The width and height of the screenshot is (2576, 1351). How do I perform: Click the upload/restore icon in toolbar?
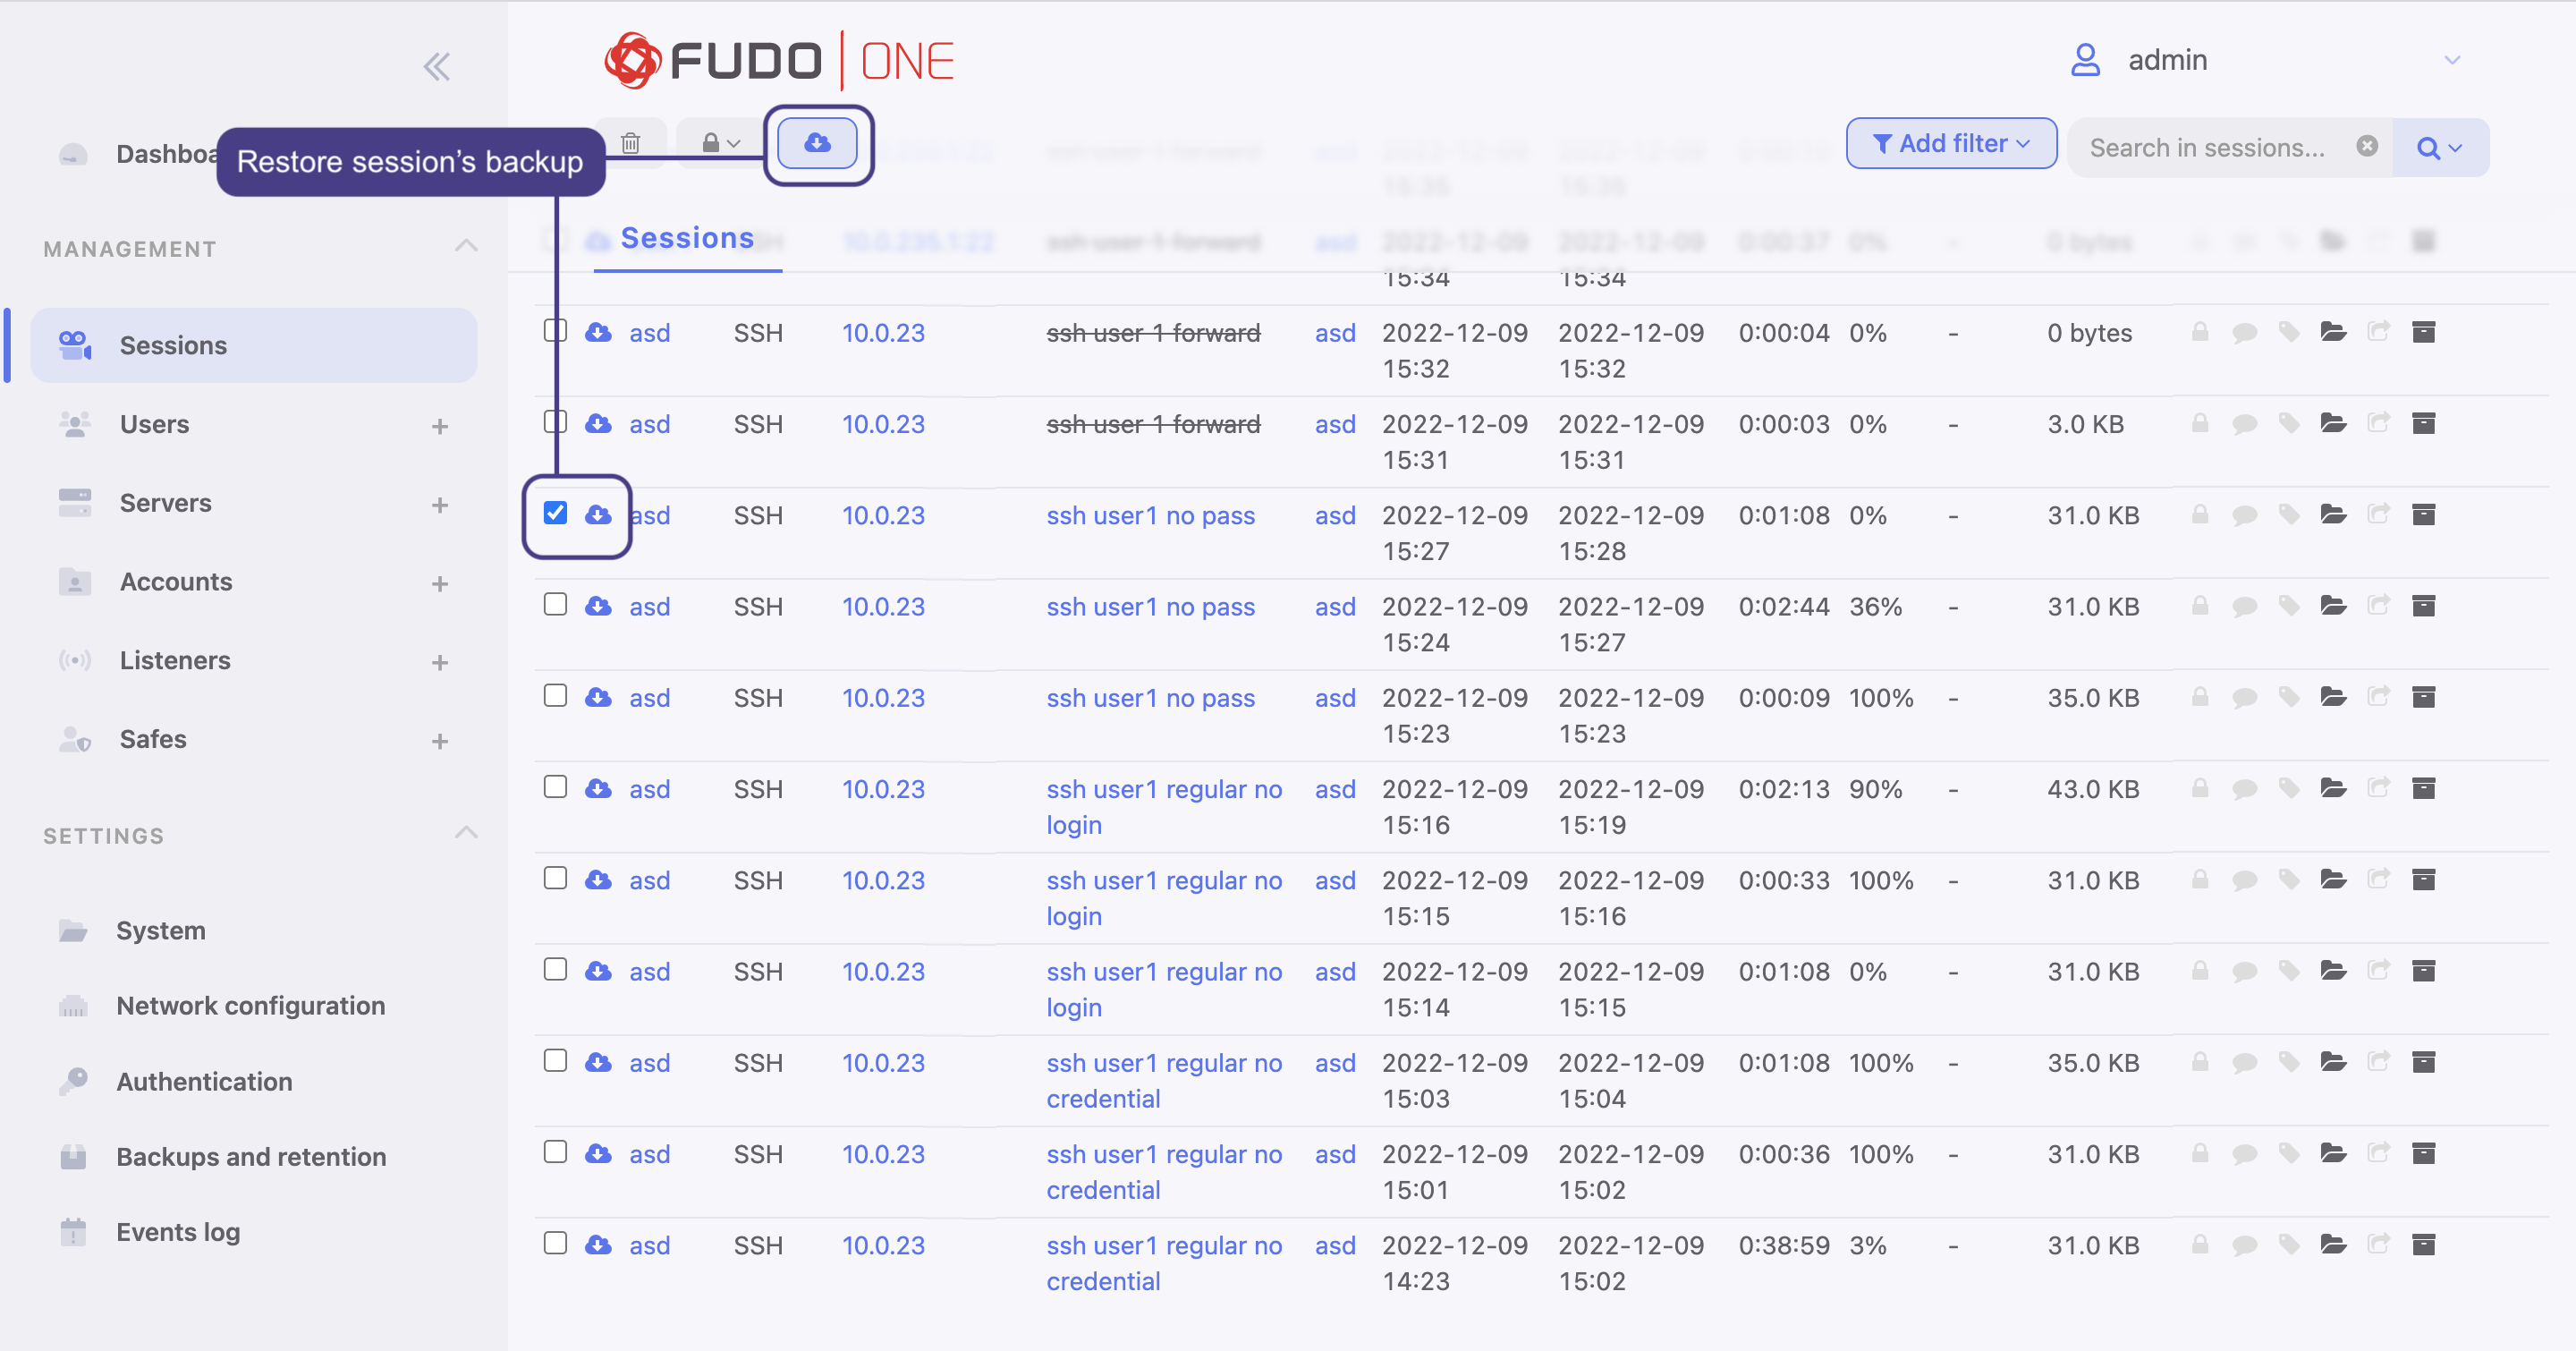816,141
